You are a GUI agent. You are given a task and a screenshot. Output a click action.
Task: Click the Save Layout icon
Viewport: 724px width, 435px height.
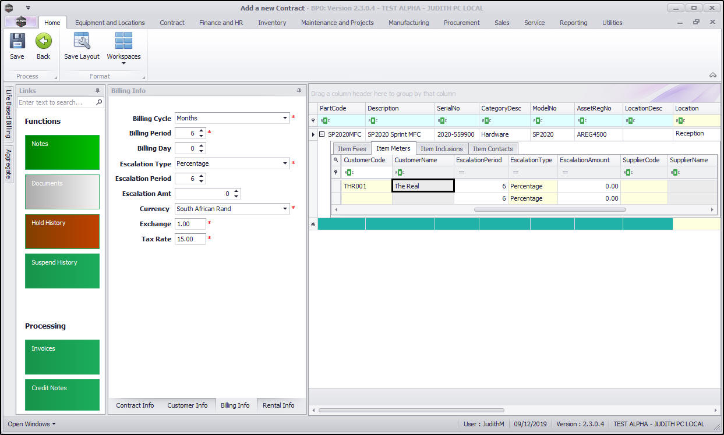82,41
